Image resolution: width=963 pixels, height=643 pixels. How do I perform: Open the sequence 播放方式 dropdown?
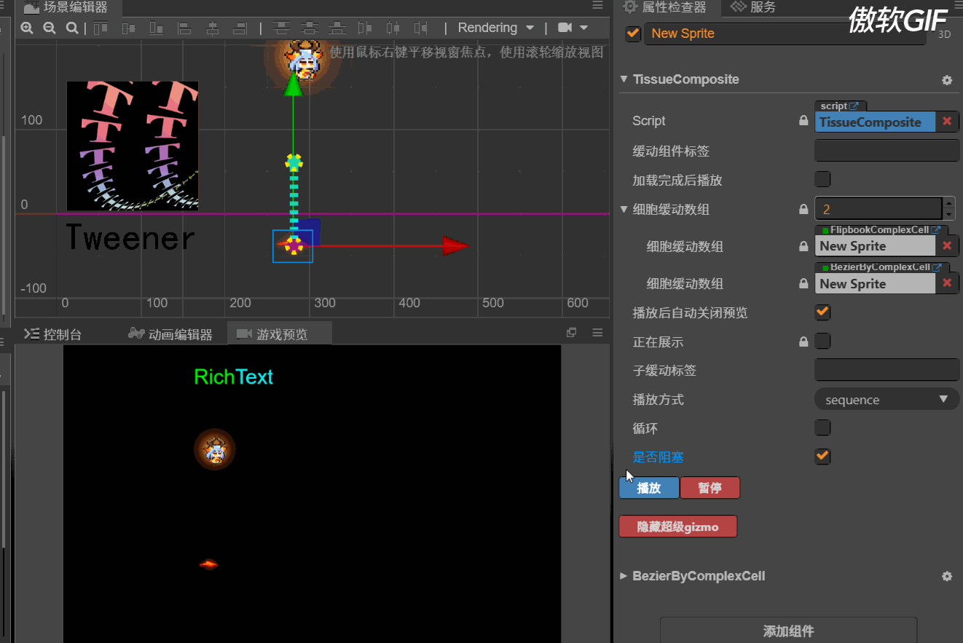click(886, 399)
